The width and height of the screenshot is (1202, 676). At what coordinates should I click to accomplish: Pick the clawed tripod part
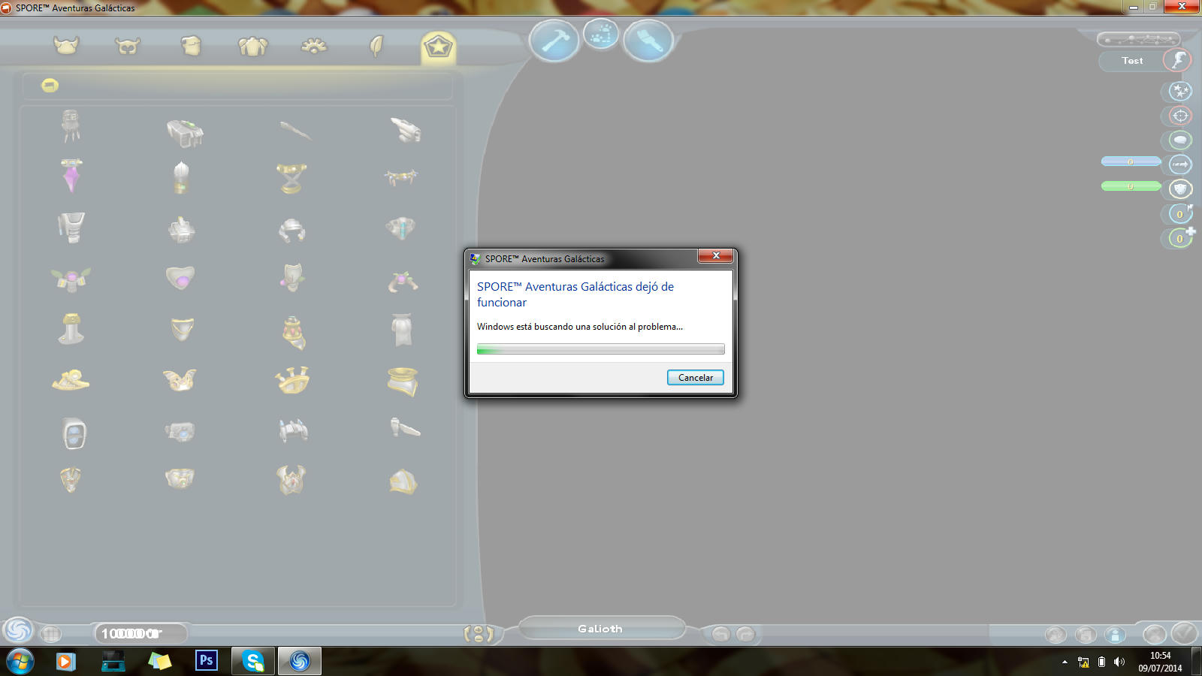pos(71,126)
